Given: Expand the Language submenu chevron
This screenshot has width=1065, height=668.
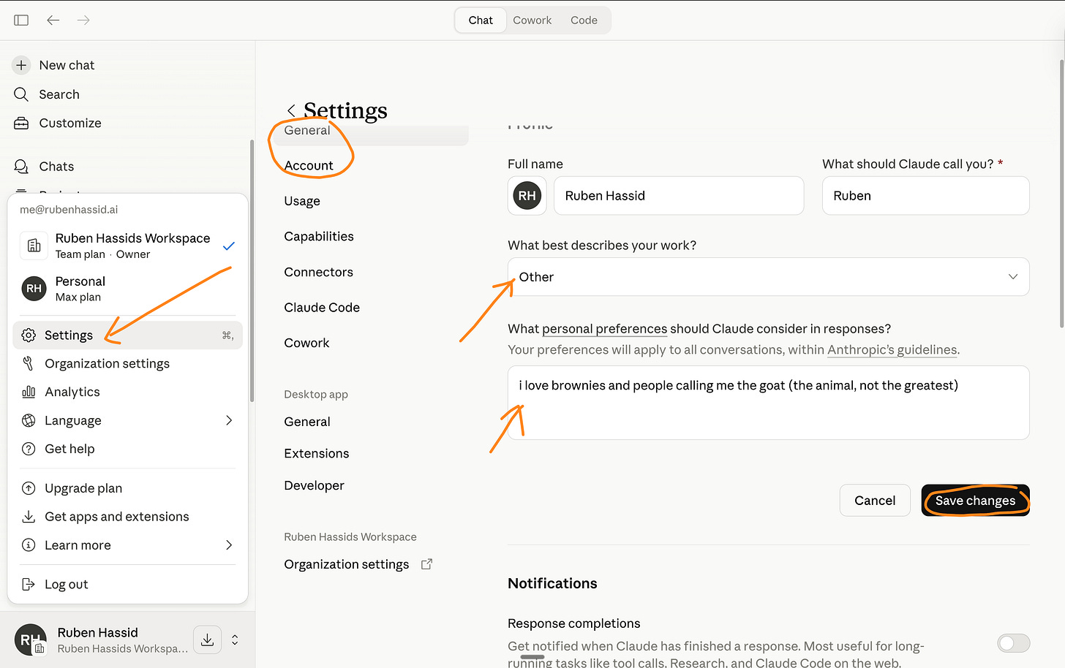Looking at the screenshot, I should [229, 420].
